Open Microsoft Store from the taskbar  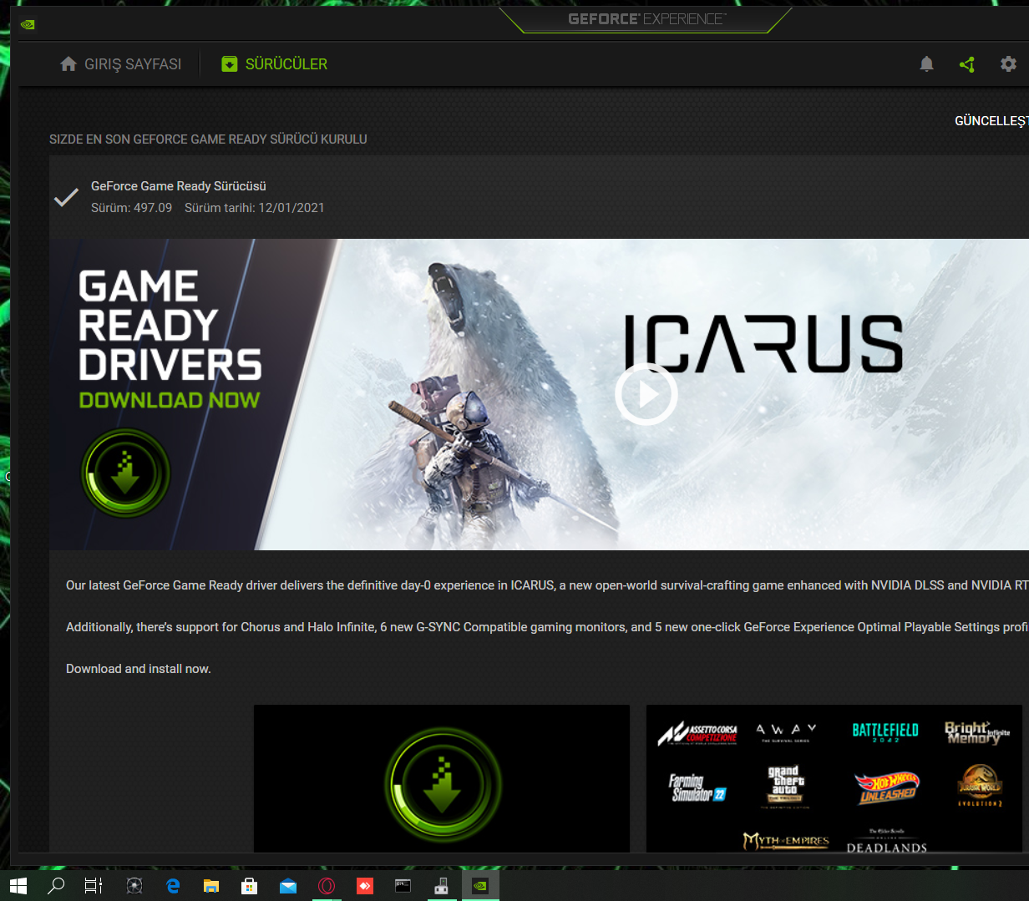point(250,886)
